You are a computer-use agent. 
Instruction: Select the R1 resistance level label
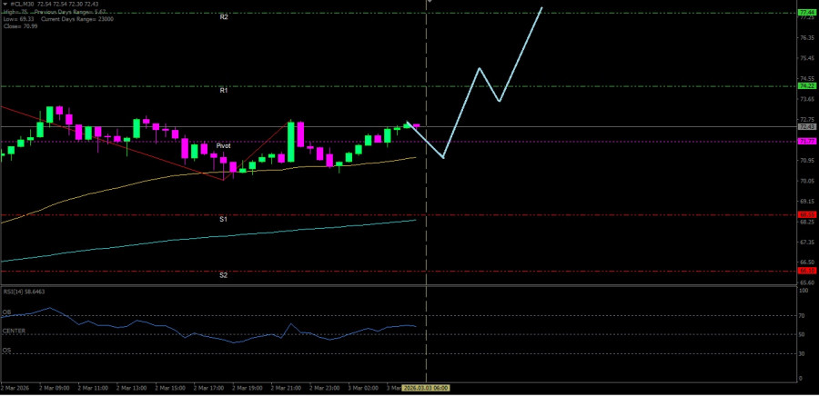[224, 91]
